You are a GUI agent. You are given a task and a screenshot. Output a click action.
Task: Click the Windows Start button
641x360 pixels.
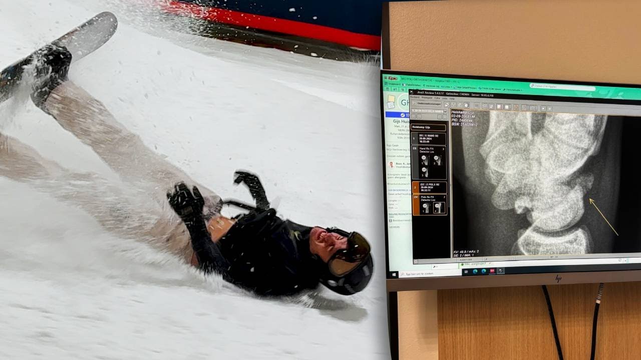(x=394, y=274)
